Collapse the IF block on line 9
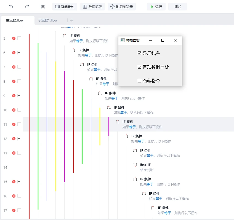This screenshot has height=220, width=234. tap(19, 96)
